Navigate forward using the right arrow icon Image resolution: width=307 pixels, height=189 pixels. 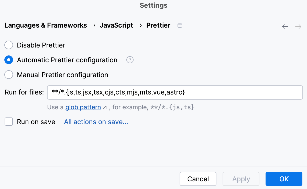tap(298, 26)
